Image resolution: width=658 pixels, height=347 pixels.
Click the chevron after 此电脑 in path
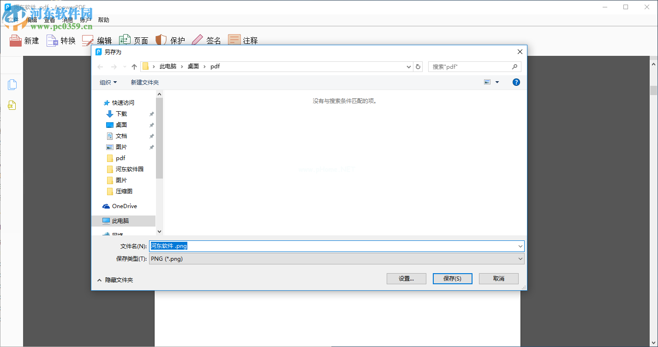coord(182,66)
